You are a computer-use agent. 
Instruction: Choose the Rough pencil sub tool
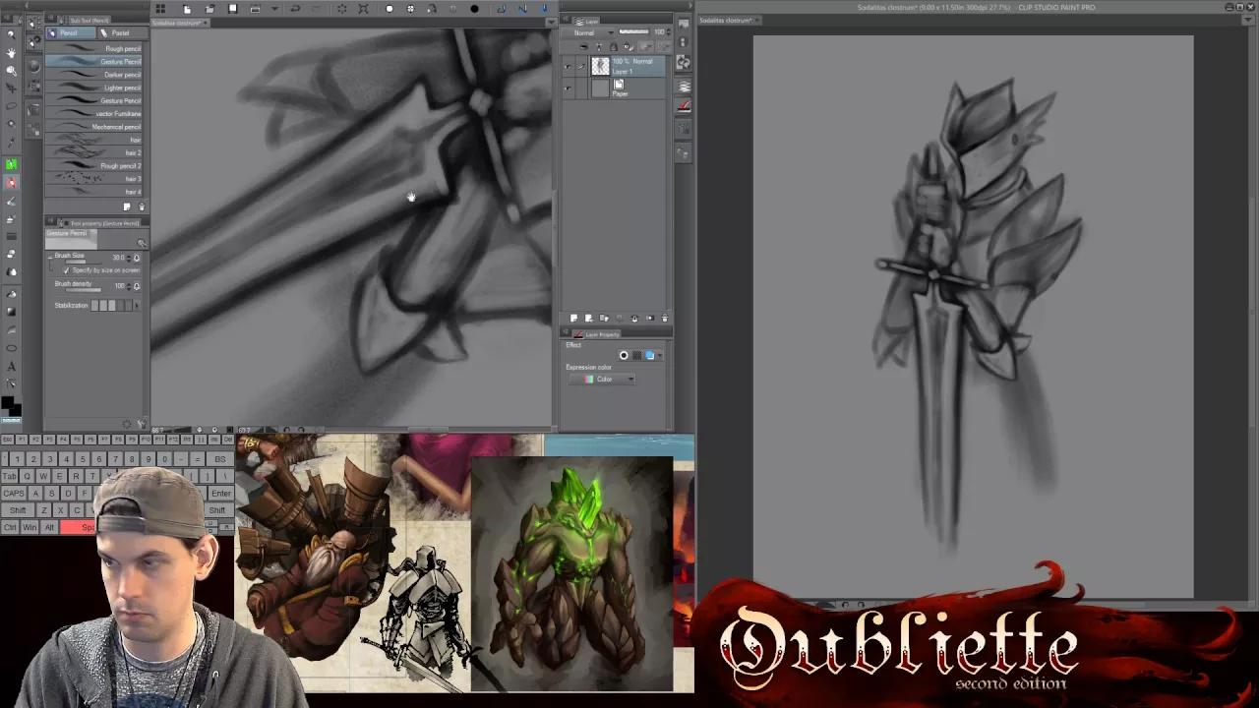pyautogui.click(x=95, y=49)
